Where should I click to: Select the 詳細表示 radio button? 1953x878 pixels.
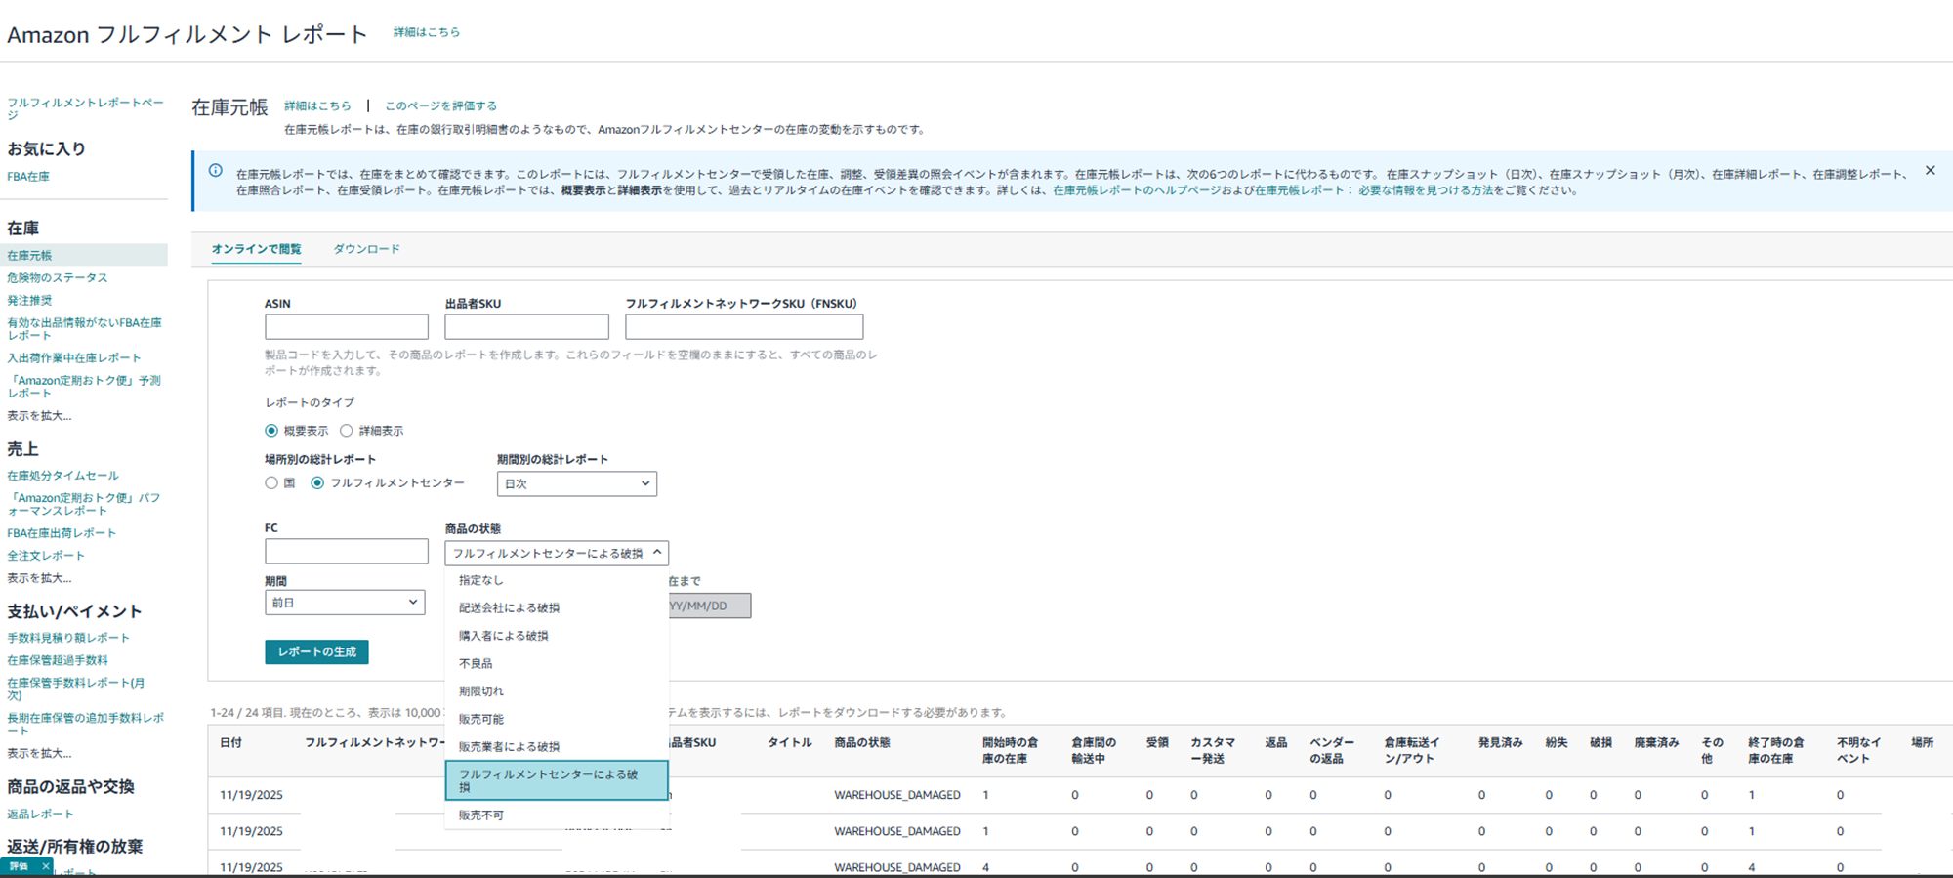(347, 431)
